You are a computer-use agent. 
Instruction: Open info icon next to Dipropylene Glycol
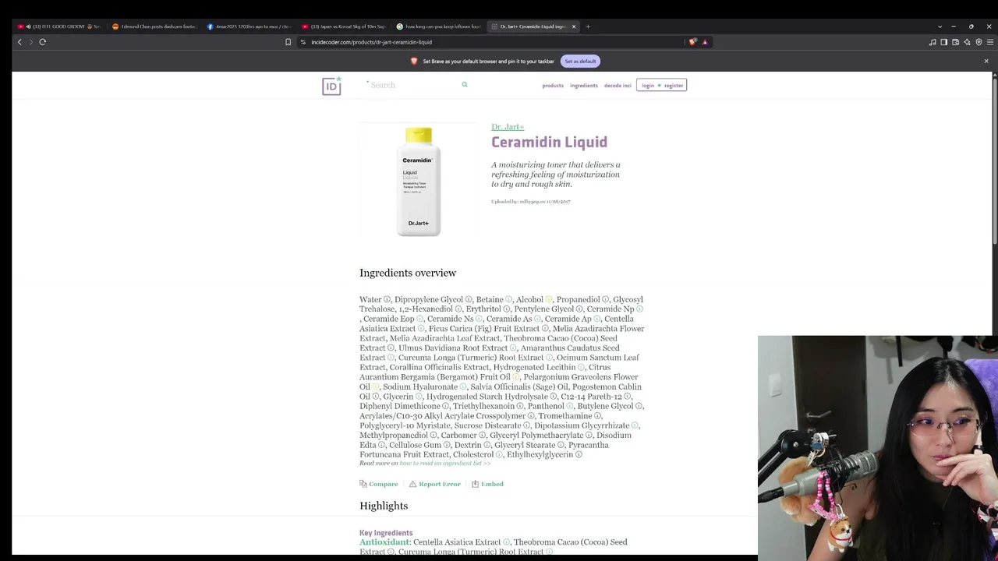[x=469, y=300]
